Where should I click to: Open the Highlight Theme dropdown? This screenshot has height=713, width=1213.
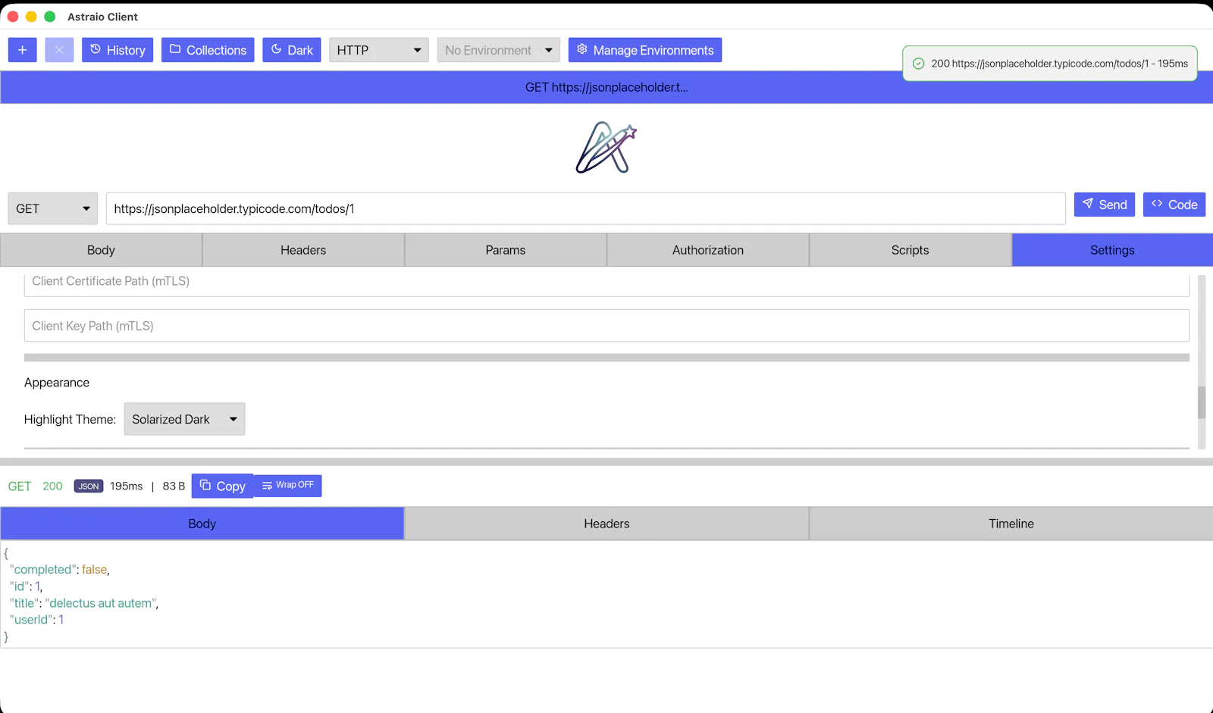click(x=184, y=419)
